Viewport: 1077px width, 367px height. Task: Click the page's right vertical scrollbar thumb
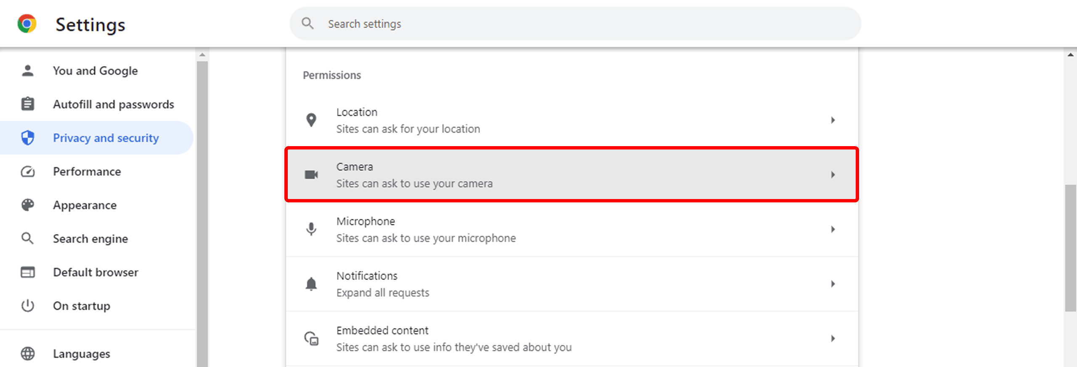(1070, 248)
